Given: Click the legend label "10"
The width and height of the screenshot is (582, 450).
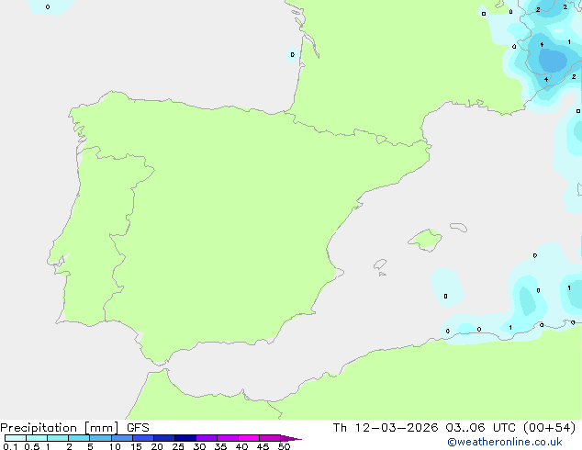Looking at the screenshot, I should click(115, 446).
